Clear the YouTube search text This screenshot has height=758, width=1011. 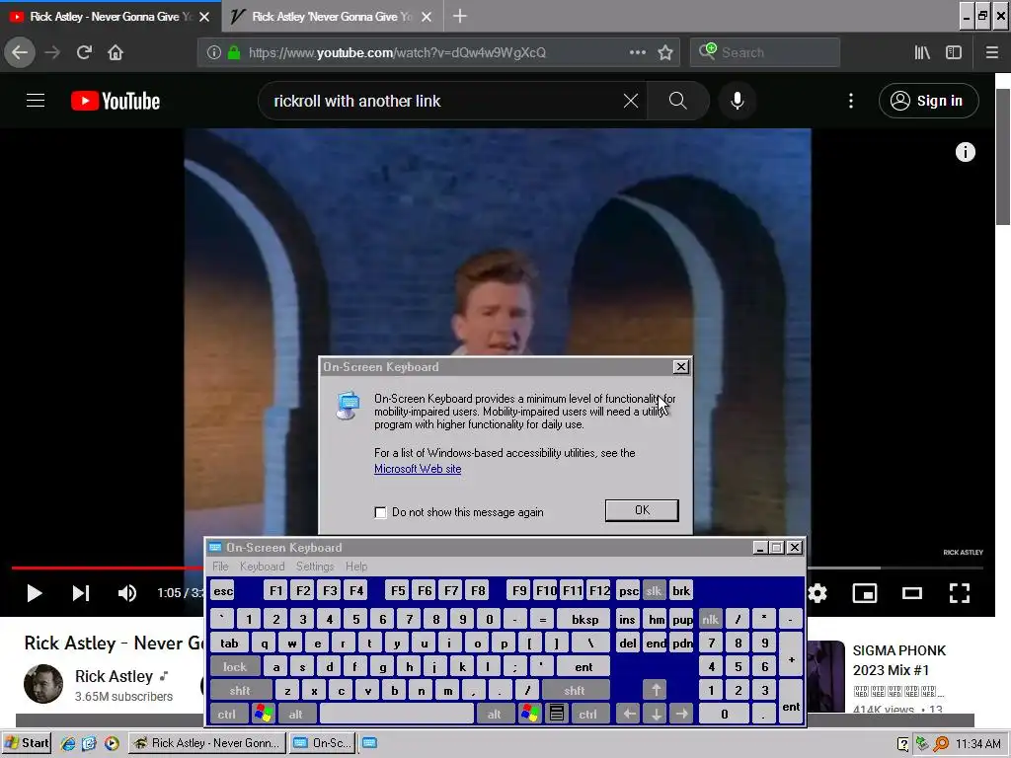pos(631,101)
